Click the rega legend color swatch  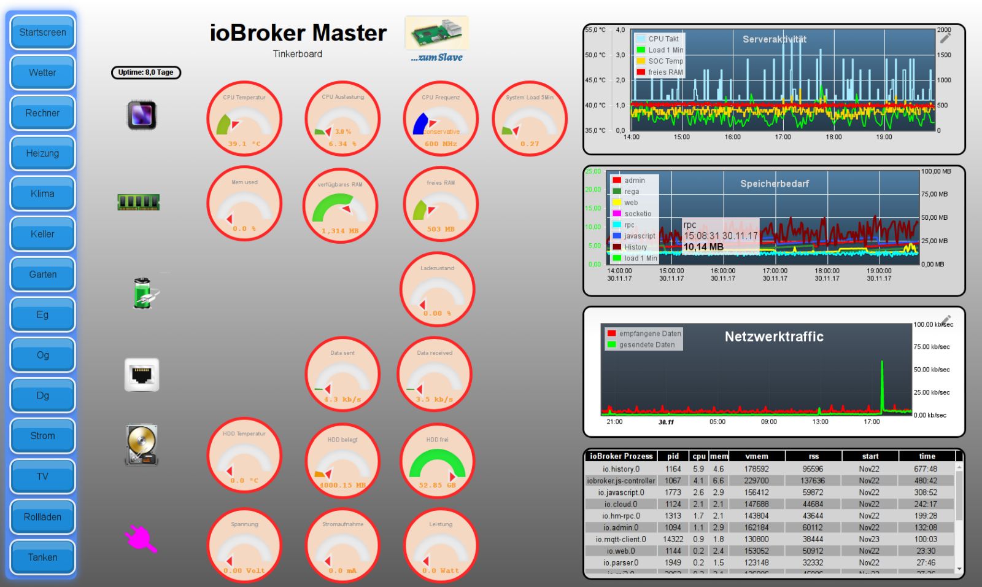(x=617, y=192)
